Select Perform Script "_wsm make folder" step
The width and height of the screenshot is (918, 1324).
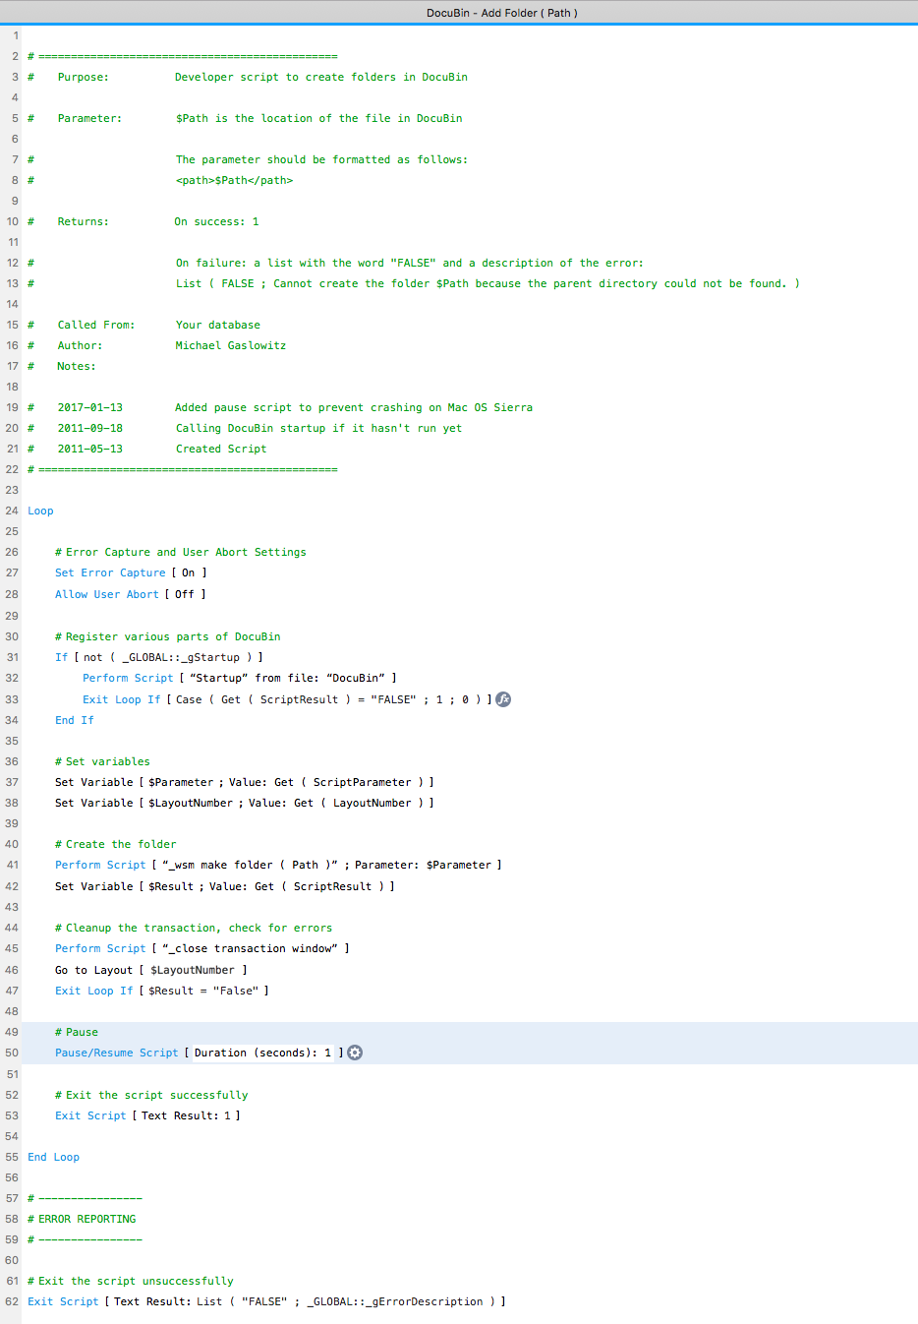point(278,865)
